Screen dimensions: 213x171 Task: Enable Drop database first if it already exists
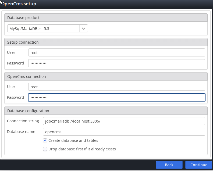click(45, 149)
